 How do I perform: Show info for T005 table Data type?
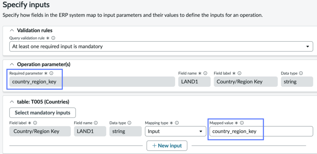coord(130,123)
